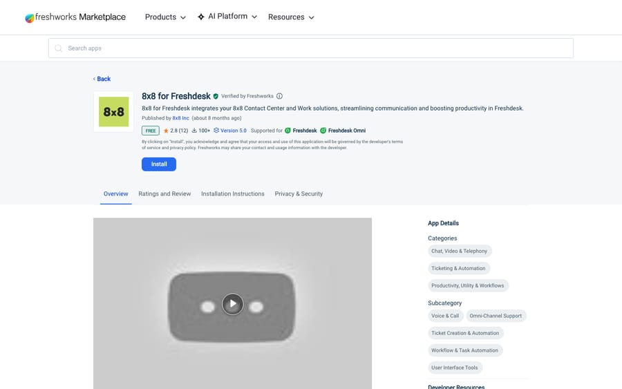
Task: Click the Verified by Freshworks label
Action: (x=247, y=96)
